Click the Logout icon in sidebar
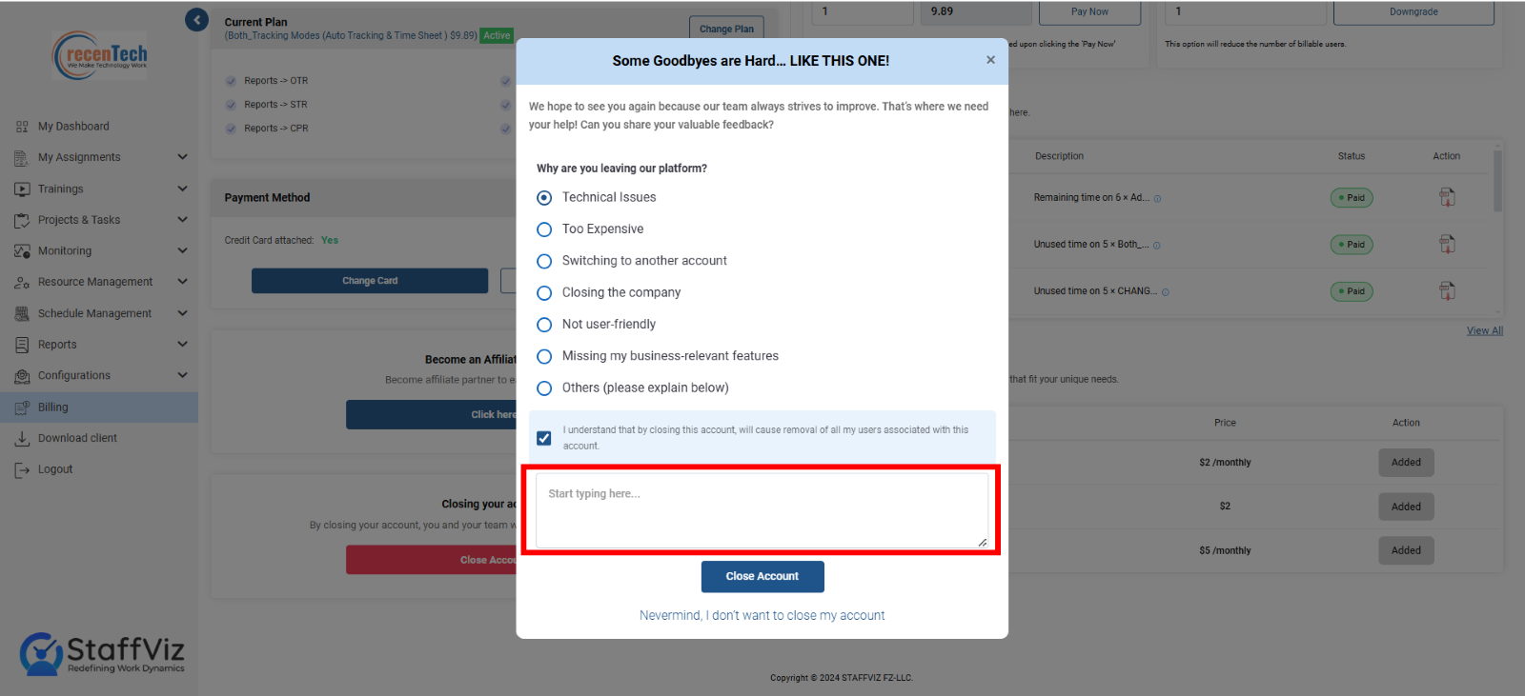This screenshot has height=696, width=1525. tap(22, 469)
